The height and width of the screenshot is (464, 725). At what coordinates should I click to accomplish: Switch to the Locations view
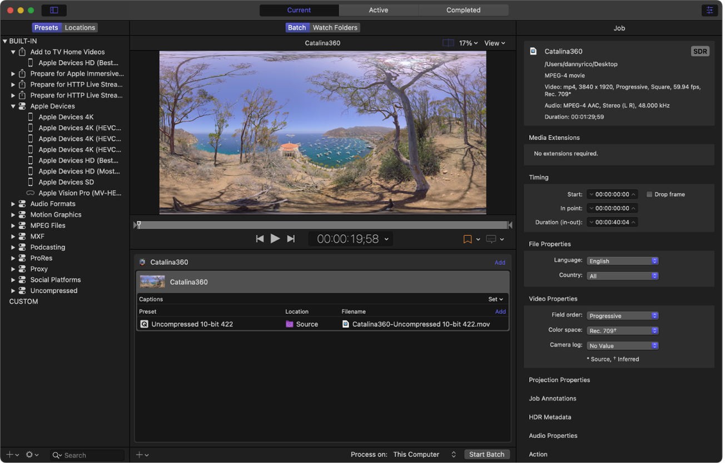click(80, 27)
